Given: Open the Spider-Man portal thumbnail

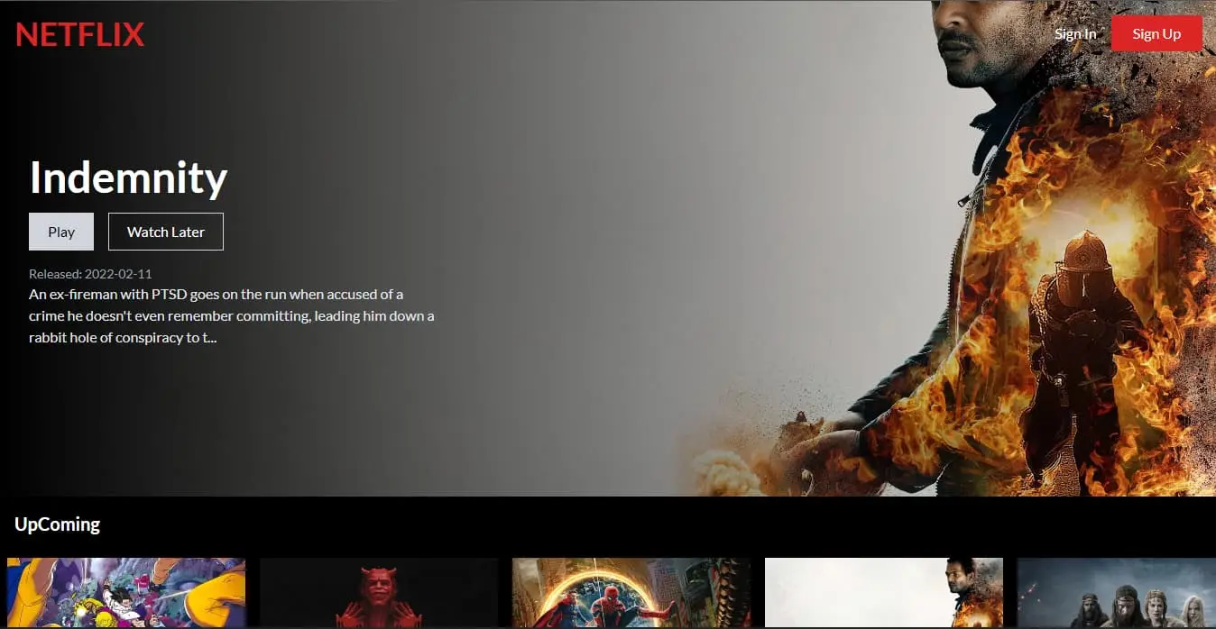Looking at the screenshot, I should point(631,593).
